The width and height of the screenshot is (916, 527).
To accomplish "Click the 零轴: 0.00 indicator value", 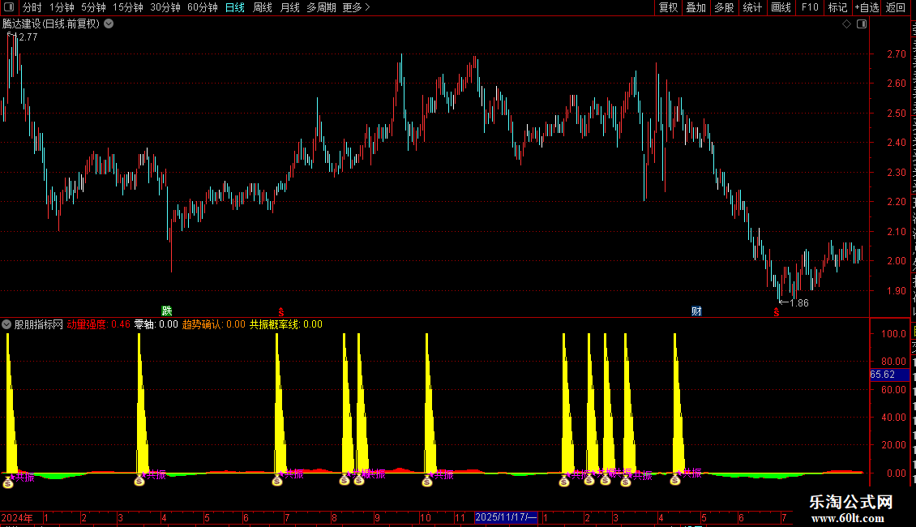I will [156, 324].
